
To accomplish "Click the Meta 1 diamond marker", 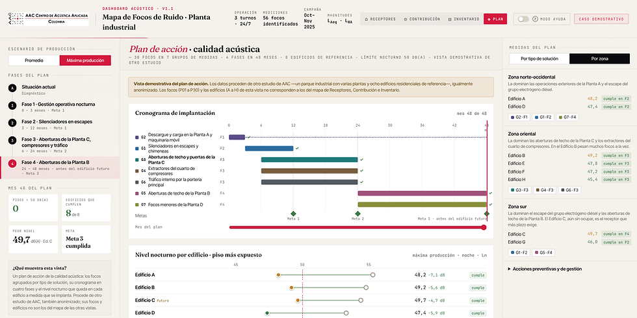I will click(x=293, y=214).
